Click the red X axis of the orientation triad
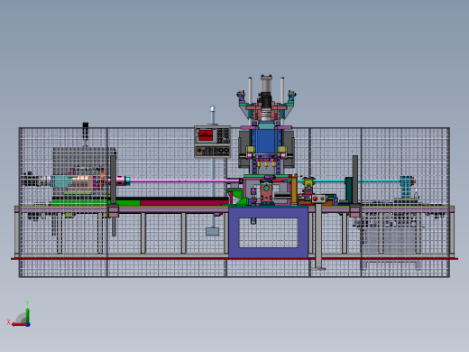 19,325
